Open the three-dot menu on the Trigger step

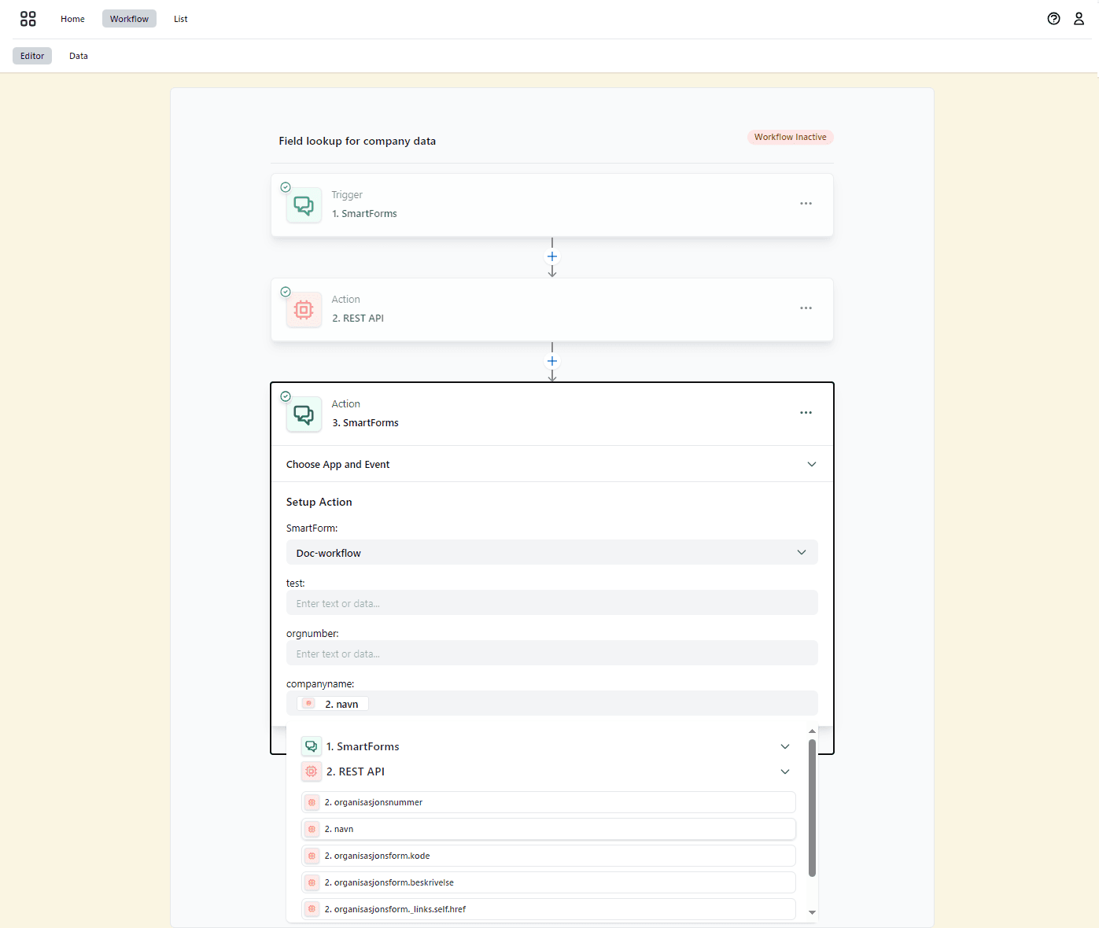[x=806, y=203]
